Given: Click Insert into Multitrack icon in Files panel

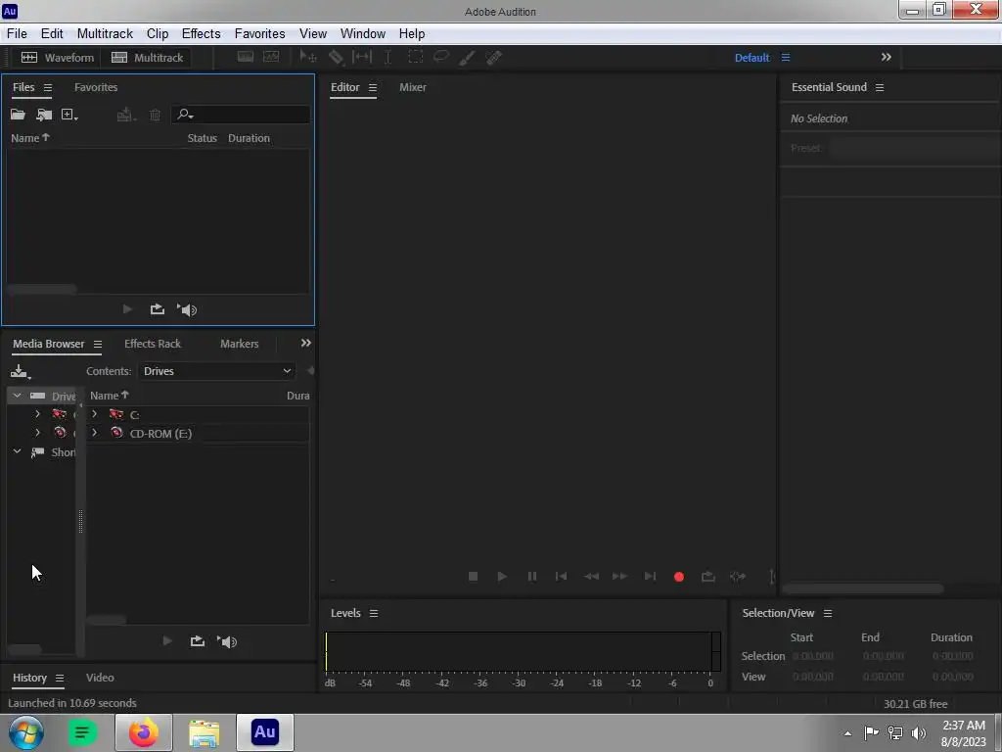Looking at the screenshot, I should [x=126, y=115].
